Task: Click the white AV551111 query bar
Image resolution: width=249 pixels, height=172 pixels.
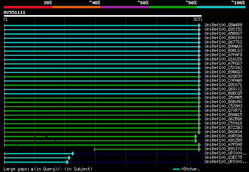Action: click(102, 16)
